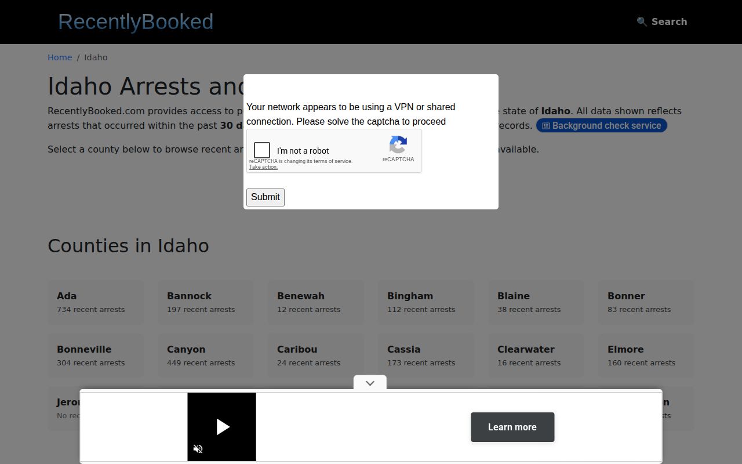This screenshot has width=742, height=464.
Task: Select the Cassia county card
Action: (426, 356)
